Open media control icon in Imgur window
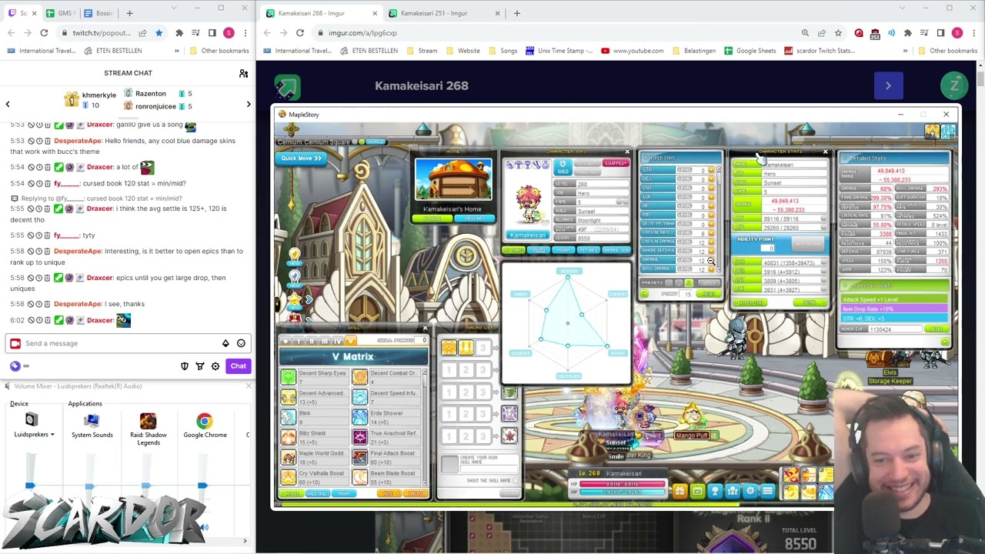The image size is (985, 554). coord(923,33)
